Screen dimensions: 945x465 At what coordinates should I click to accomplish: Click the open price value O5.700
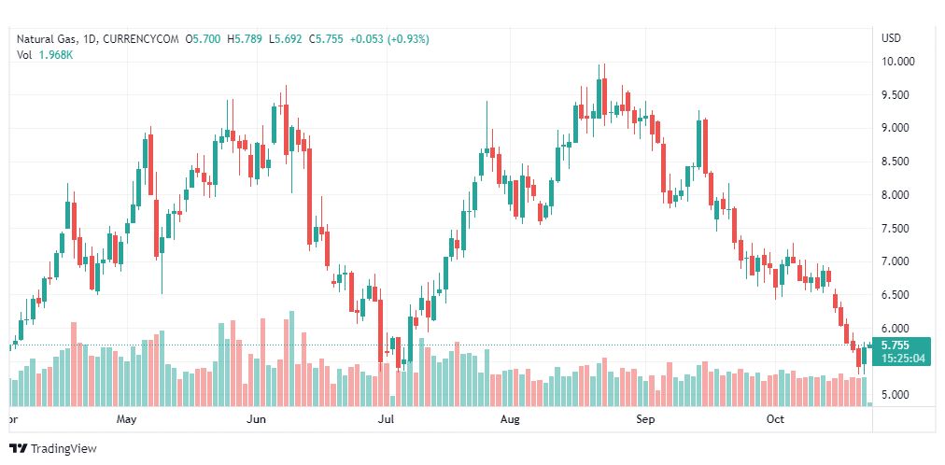click(203, 39)
